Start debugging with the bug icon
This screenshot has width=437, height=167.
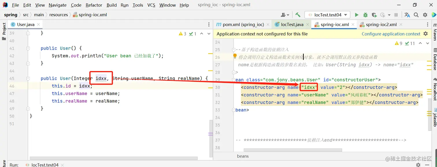[365, 15]
